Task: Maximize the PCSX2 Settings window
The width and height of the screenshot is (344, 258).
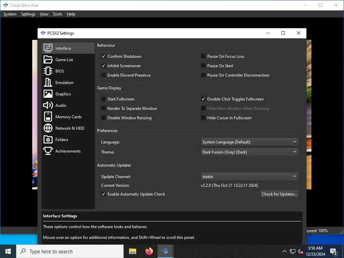Action: tap(283, 33)
